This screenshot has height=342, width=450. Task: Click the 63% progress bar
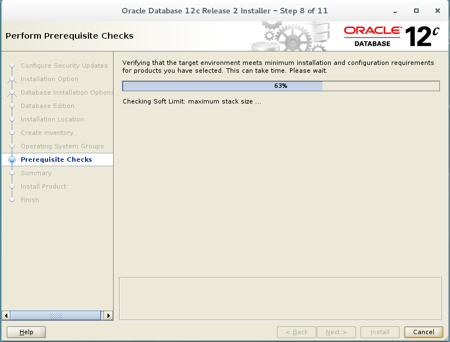[x=280, y=86]
